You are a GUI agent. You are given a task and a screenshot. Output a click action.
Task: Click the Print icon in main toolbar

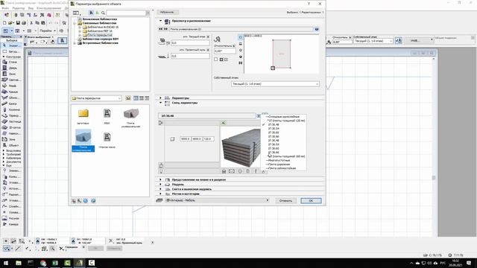(24, 23)
